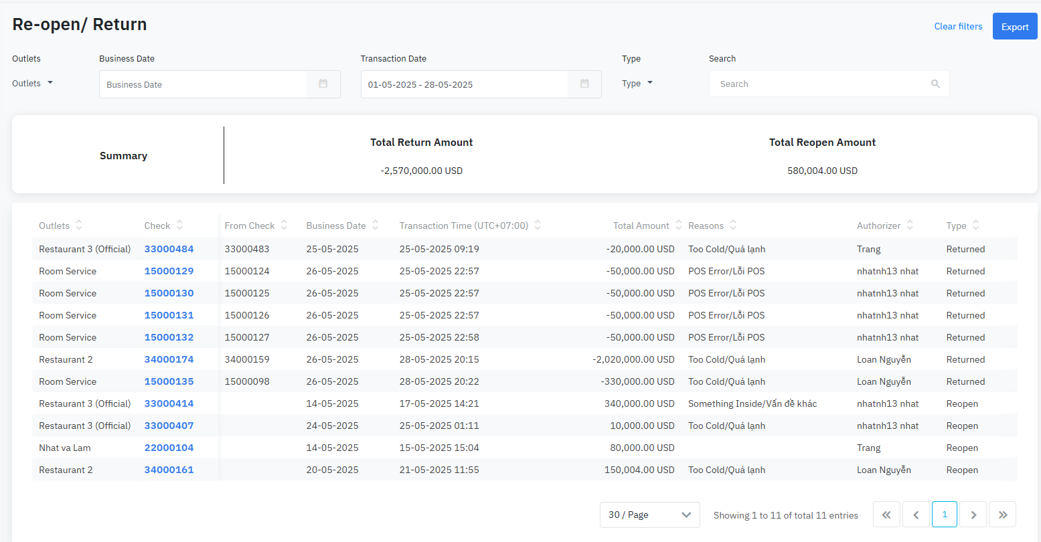Sort by Total Amount column
Image resolution: width=1041 pixels, height=542 pixels.
[678, 225]
